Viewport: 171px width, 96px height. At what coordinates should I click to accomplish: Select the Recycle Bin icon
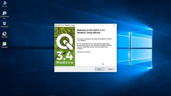(5, 24)
